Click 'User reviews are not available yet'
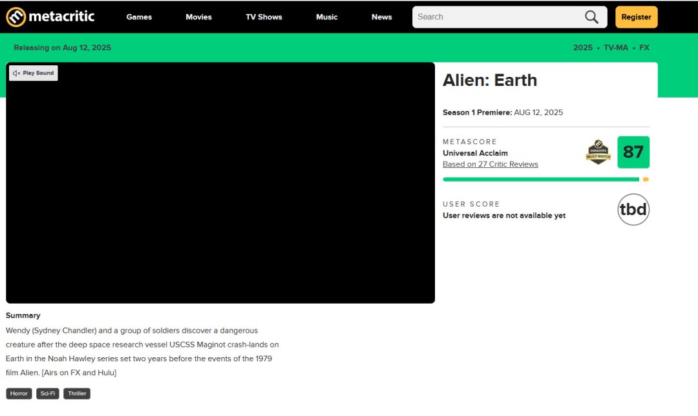This screenshot has height=416, width=698. pyautogui.click(x=504, y=215)
